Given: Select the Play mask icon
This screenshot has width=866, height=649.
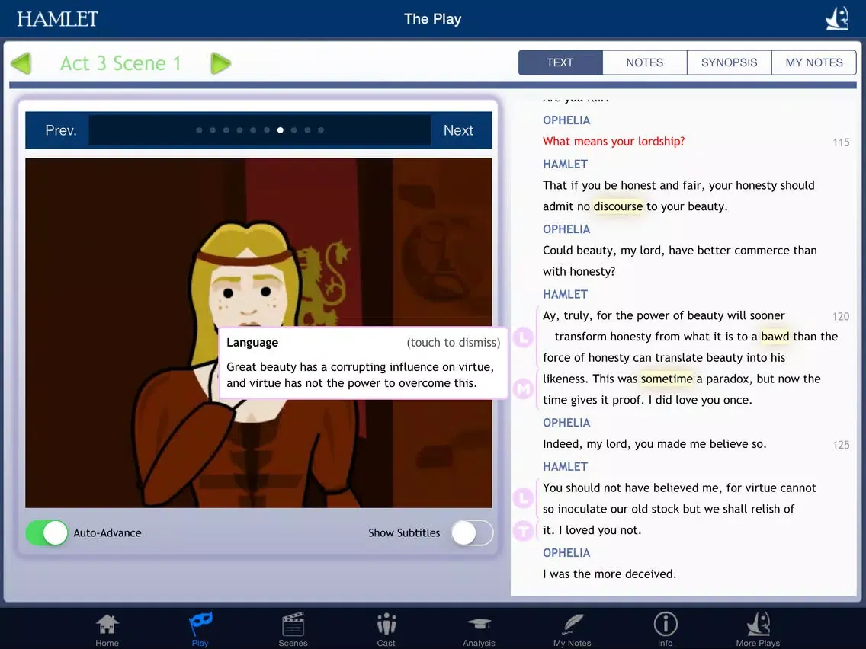Looking at the screenshot, I should 200,630.
